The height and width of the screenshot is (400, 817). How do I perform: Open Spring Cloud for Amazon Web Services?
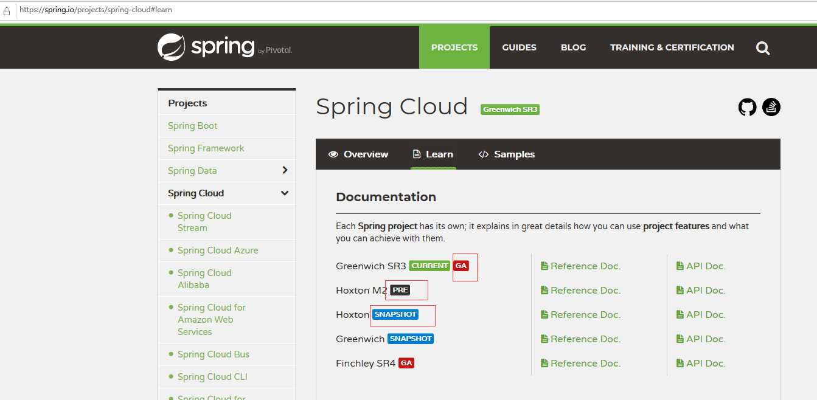[212, 319]
